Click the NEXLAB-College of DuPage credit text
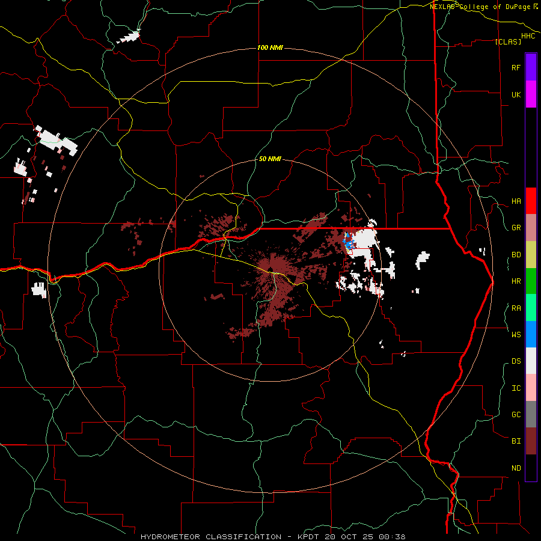The image size is (541, 541). pos(484,7)
